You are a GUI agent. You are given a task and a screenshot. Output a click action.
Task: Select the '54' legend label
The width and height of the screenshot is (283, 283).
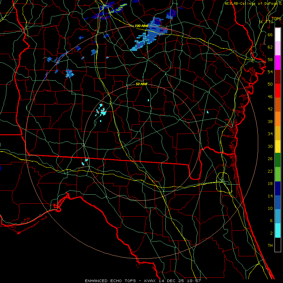270,72
